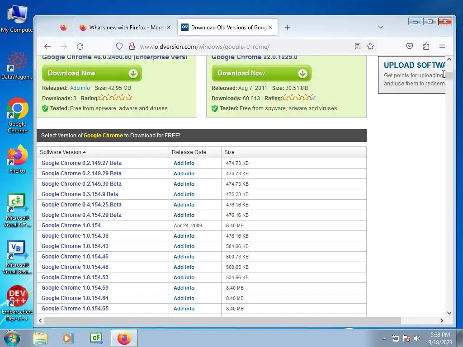
Task: Launch Windows Media Player from taskbar
Action: [x=68, y=338]
